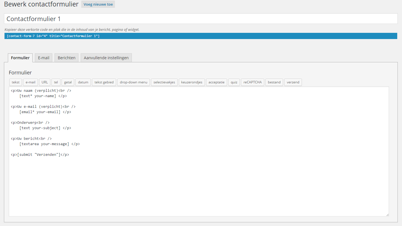Add an acceptatie tag

216,82
